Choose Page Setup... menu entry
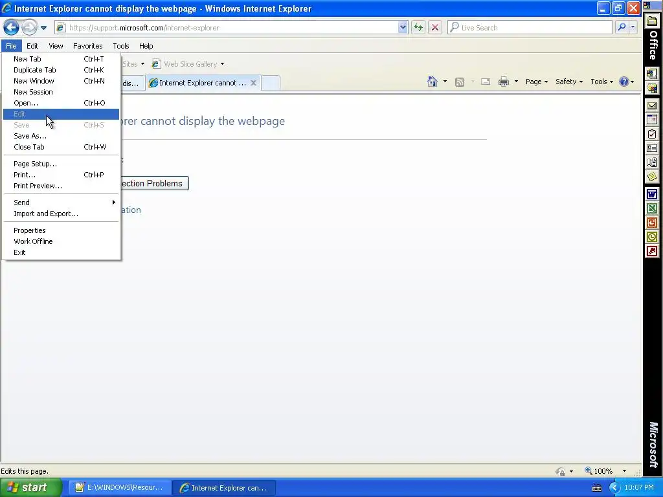This screenshot has width=663, height=497. pos(61,164)
